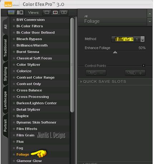Screen dimensions: 154x164
Task: Switch to the Portrait filter tab
Action: [x=5, y=125]
